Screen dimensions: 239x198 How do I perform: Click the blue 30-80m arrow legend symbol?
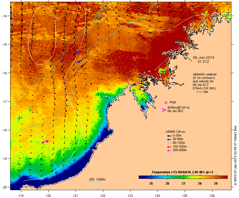(x=169, y=139)
